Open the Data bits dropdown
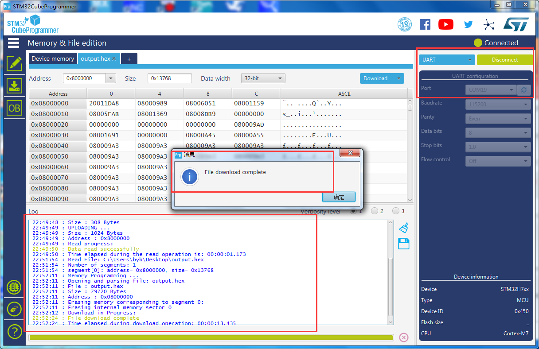539x349 pixels. tap(498, 133)
